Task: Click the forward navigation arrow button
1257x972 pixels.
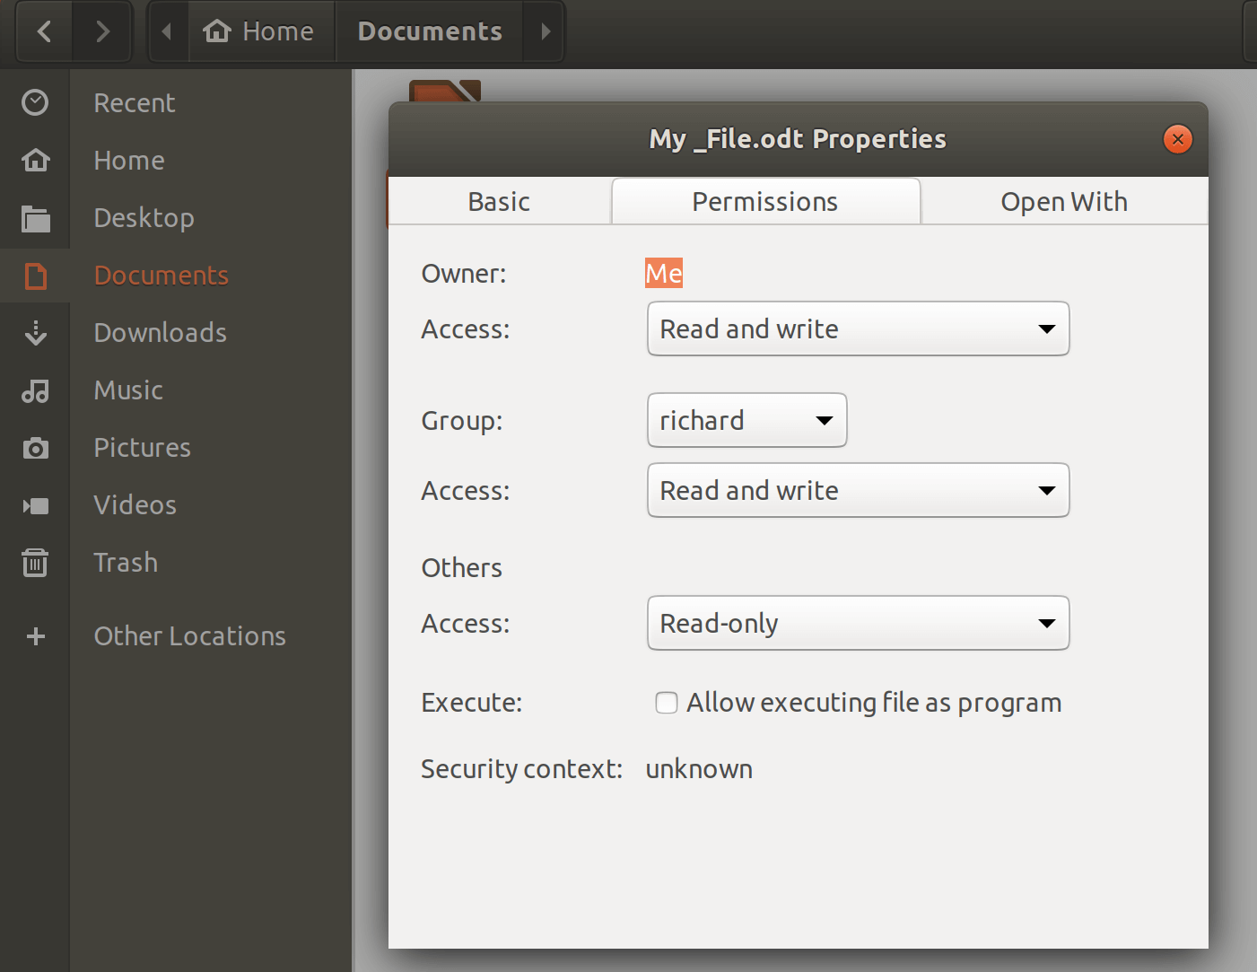Action: [102, 31]
